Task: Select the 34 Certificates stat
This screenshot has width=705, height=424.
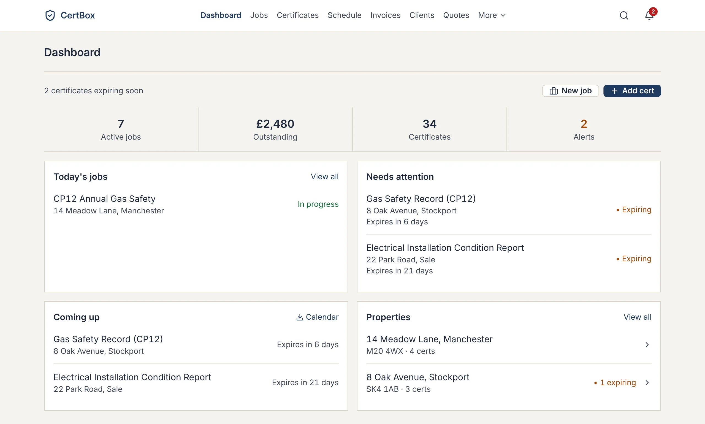Action: point(430,130)
